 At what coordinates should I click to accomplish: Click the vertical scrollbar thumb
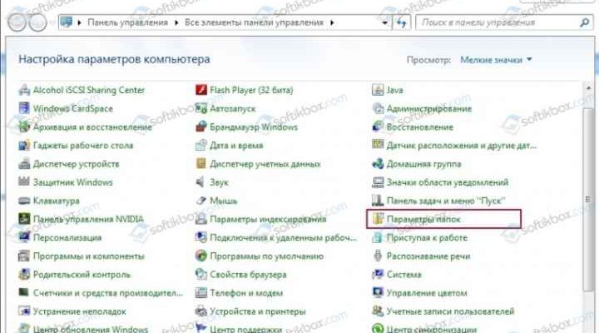[588, 199]
